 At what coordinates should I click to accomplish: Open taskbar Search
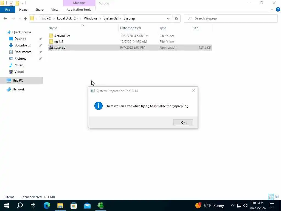click(20, 206)
